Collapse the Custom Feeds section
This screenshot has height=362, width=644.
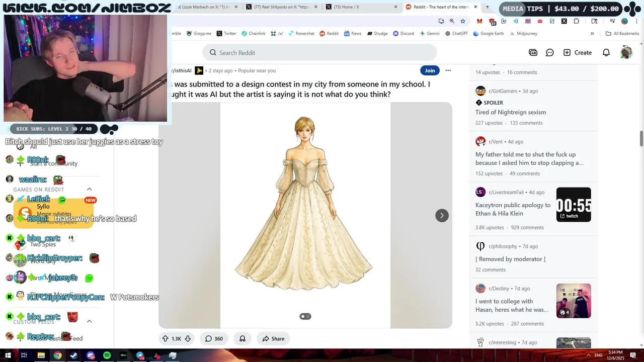point(90,321)
